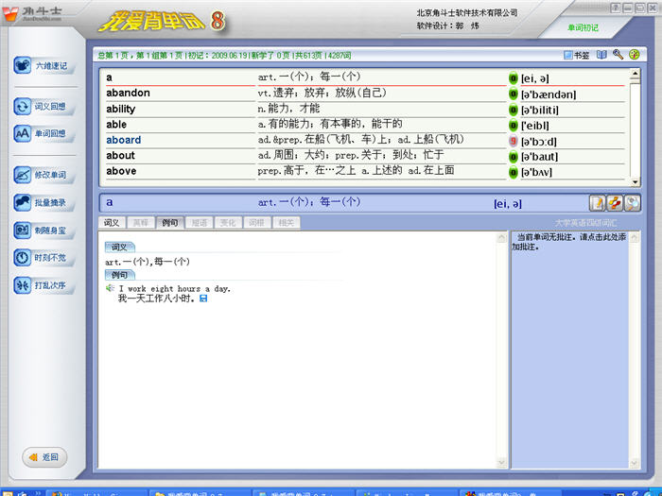Open the 书签 bookmark option
Image resolution: width=662 pixels, height=496 pixels.
point(576,55)
